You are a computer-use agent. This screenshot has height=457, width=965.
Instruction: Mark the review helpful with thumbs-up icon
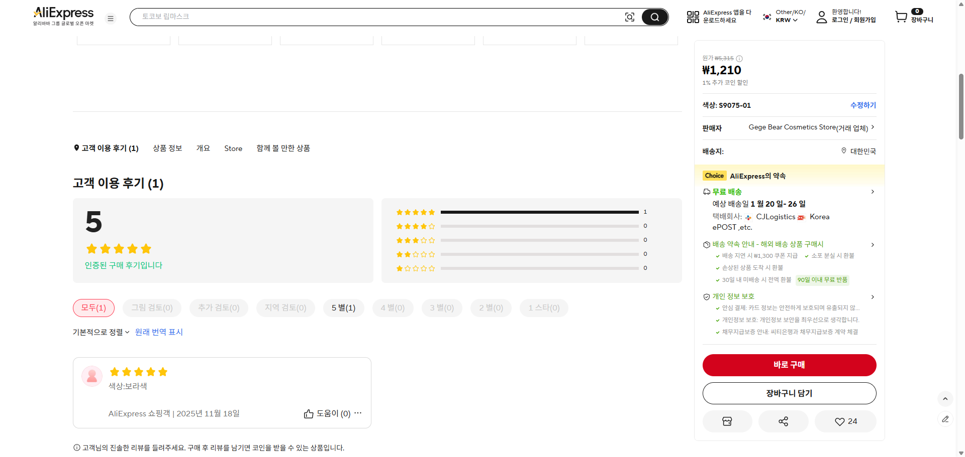point(309,413)
